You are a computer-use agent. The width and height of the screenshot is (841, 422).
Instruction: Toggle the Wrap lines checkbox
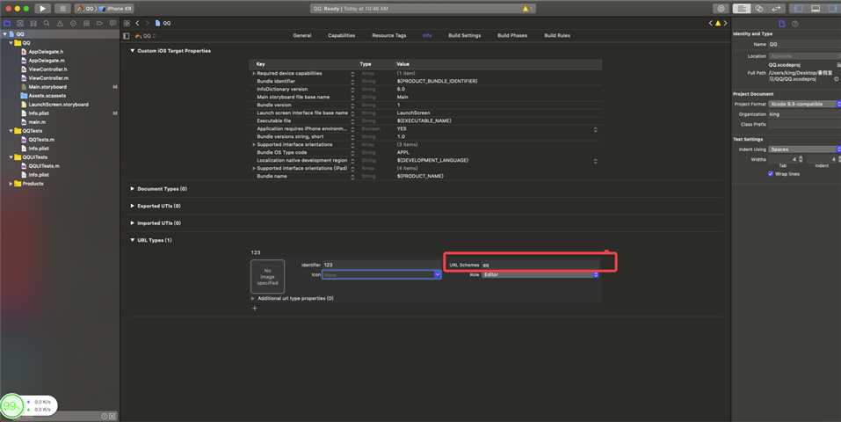point(771,174)
